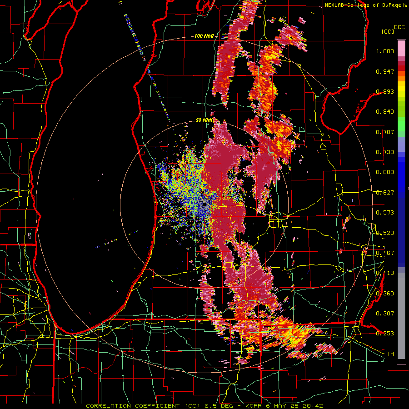Image resolution: width=409 pixels, height=409 pixels.
Task: Click the TH threshold label on legend
Action: (390, 354)
